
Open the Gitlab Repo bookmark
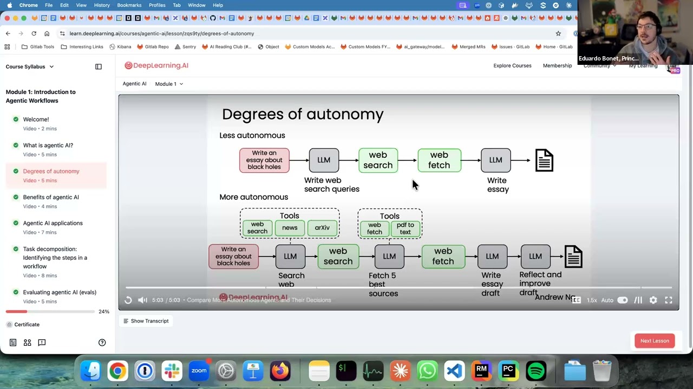pos(153,47)
